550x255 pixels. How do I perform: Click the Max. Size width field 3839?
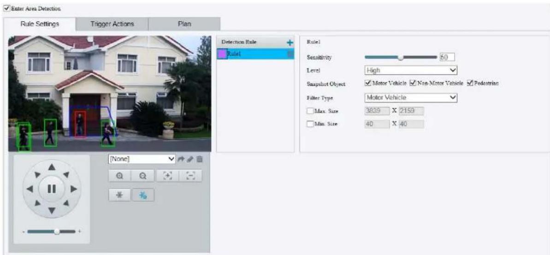[377, 111]
